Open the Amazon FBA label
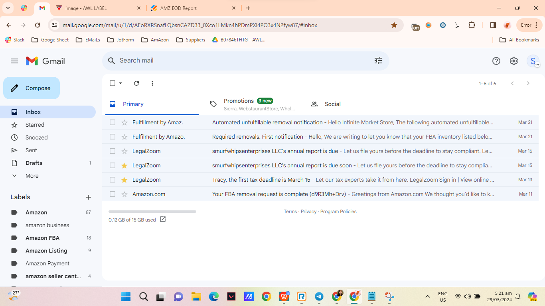The height and width of the screenshot is (306, 545). 42,238
